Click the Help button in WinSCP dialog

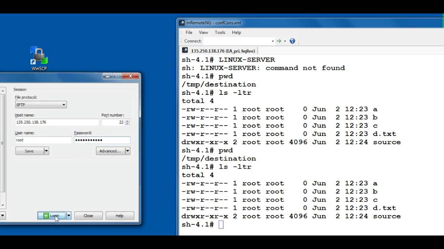[120, 216]
